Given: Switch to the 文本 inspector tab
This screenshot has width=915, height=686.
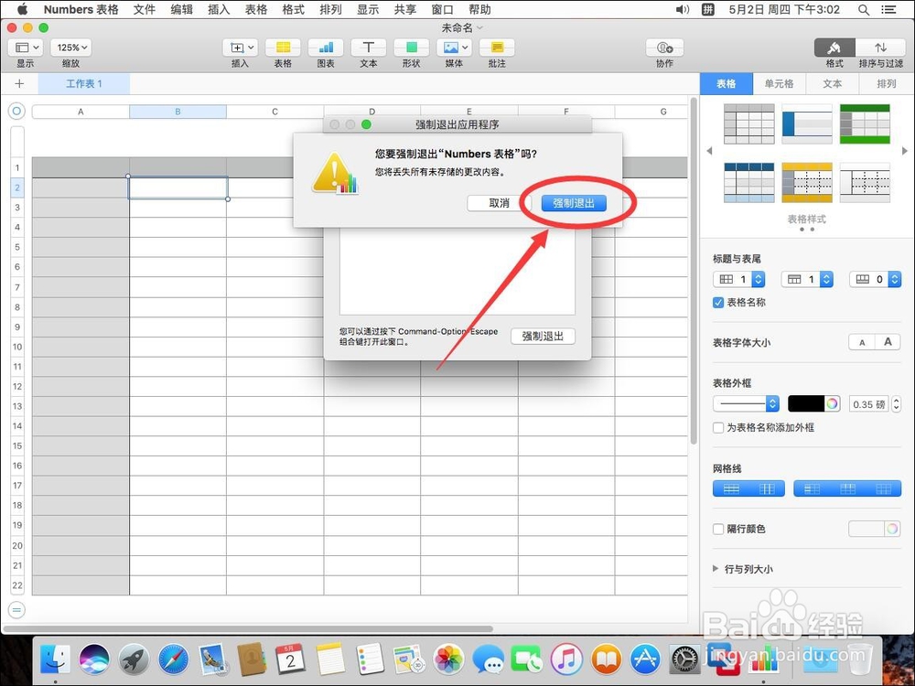Looking at the screenshot, I should point(832,83).
